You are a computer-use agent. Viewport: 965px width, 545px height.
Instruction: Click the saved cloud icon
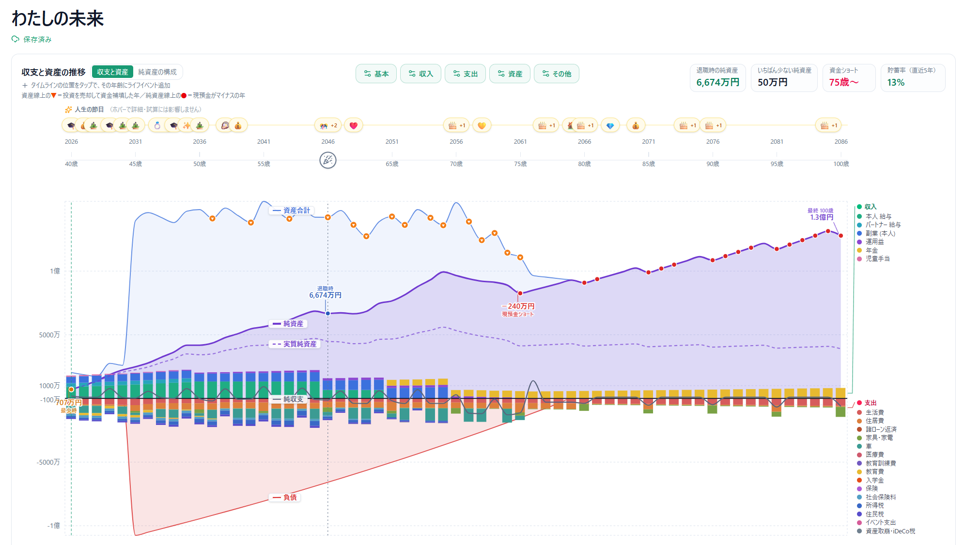click(x=16, y=39)
